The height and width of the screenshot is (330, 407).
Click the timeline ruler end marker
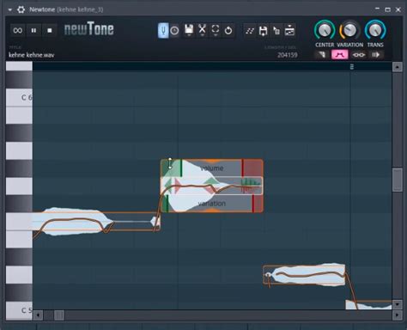pos(352,67)
